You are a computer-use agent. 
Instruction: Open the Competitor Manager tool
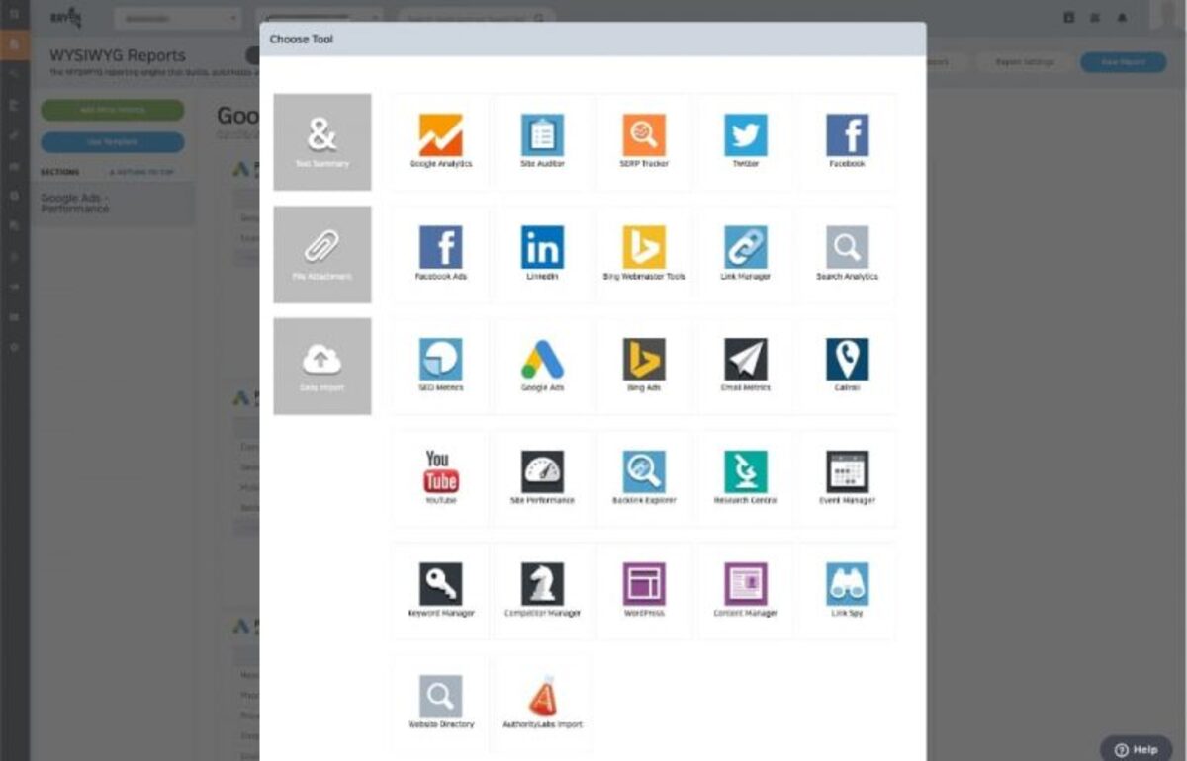point(542,591)
